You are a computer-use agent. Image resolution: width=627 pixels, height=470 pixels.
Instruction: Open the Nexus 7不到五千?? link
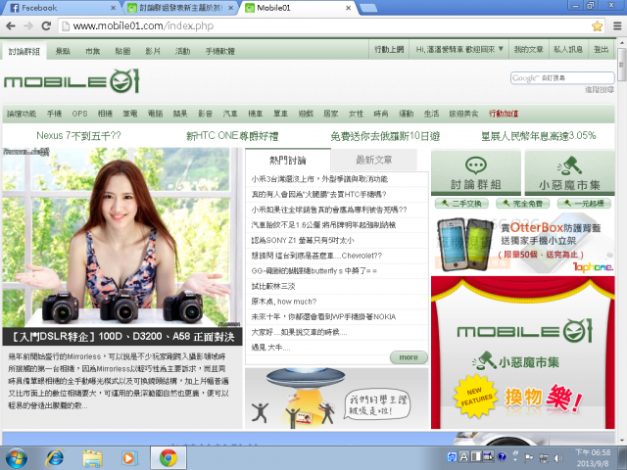[78, 136]
